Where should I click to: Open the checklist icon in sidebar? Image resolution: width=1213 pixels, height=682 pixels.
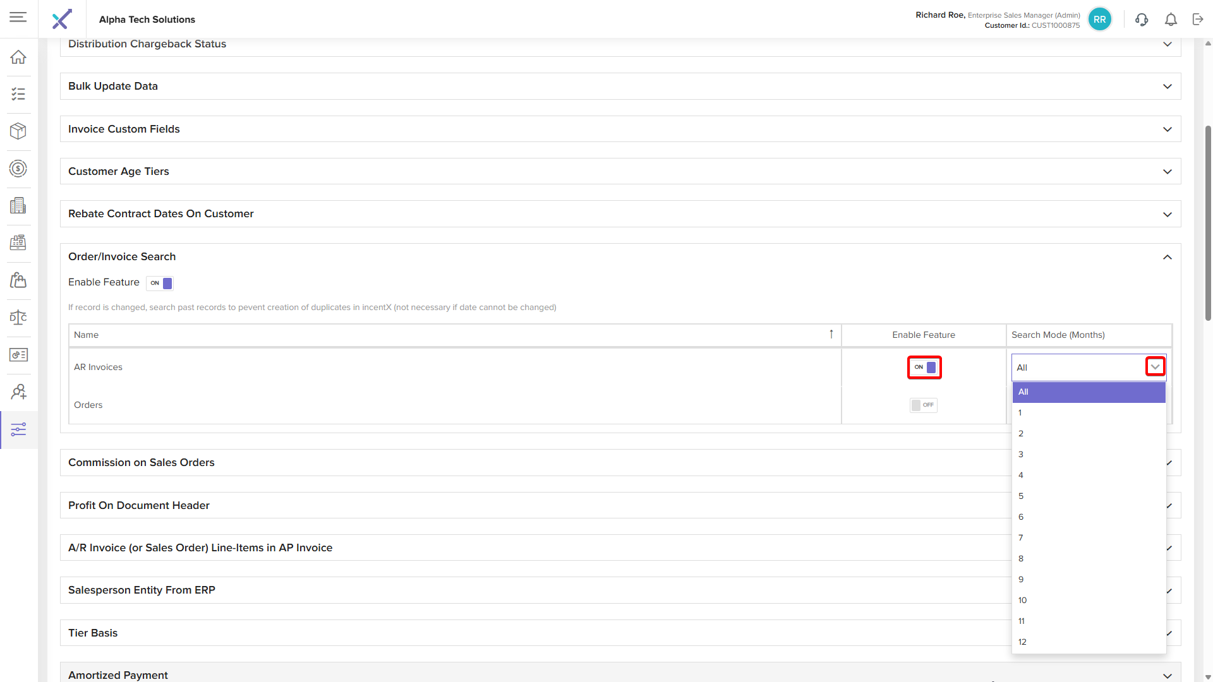(18, 94)
